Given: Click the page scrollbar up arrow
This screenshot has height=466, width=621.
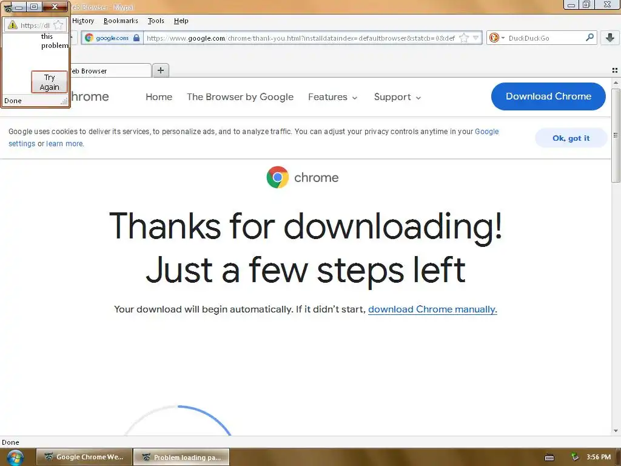Looking at the screenshot, I should click(x=616, y=83).
